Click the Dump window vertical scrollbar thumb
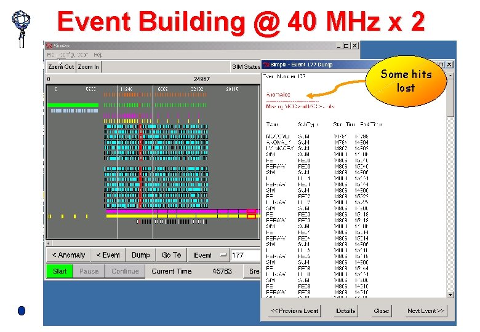This screenshot has width=480, height=332. [450, 97]
